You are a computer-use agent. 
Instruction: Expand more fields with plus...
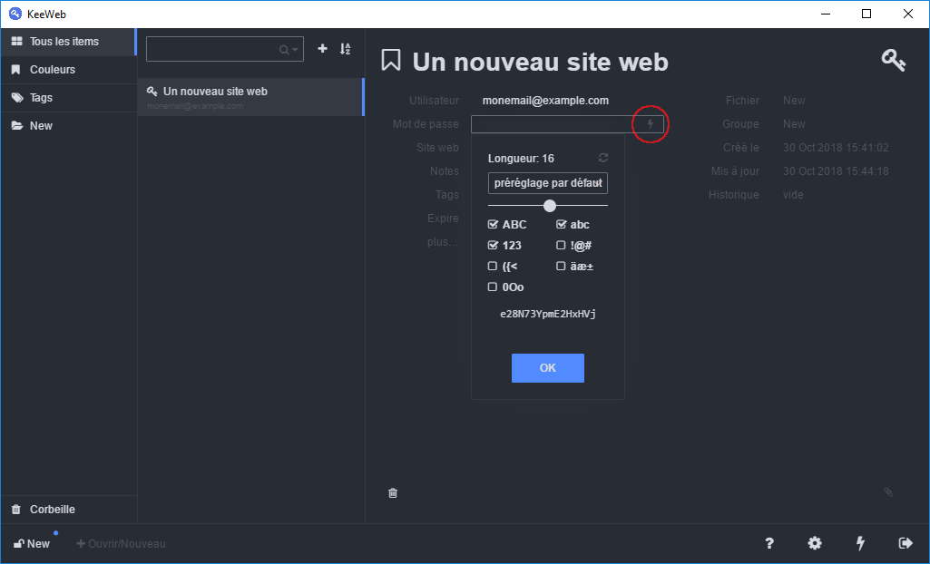(443, 241)
